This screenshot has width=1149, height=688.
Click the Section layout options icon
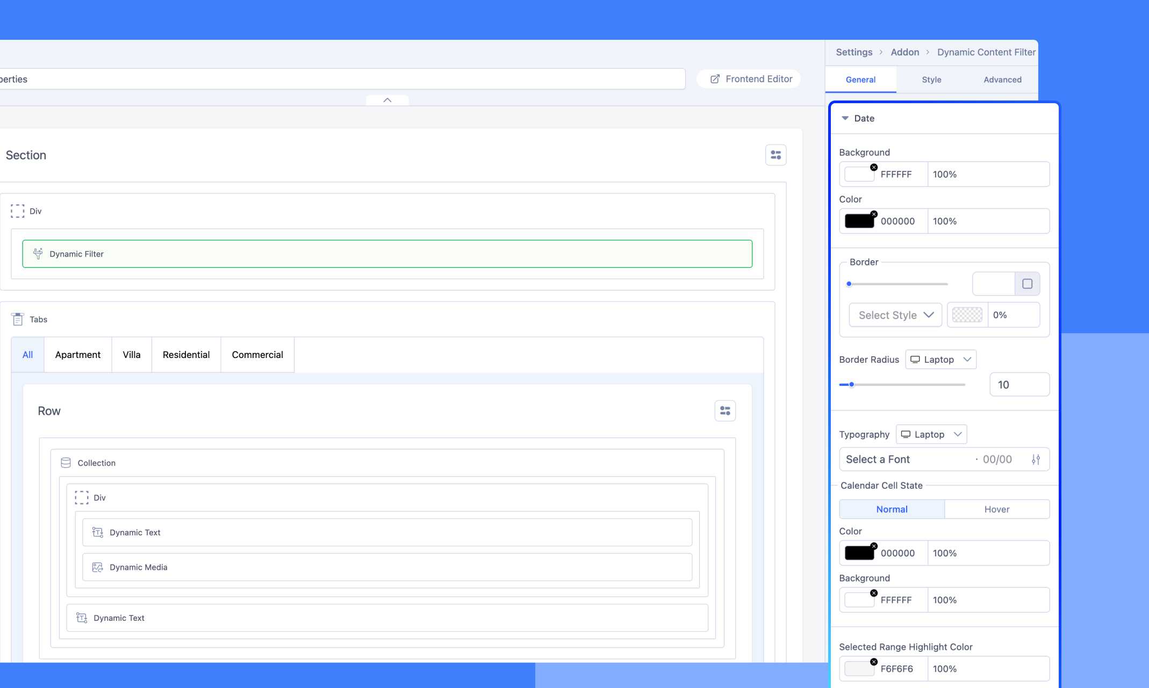pos(775,155)
